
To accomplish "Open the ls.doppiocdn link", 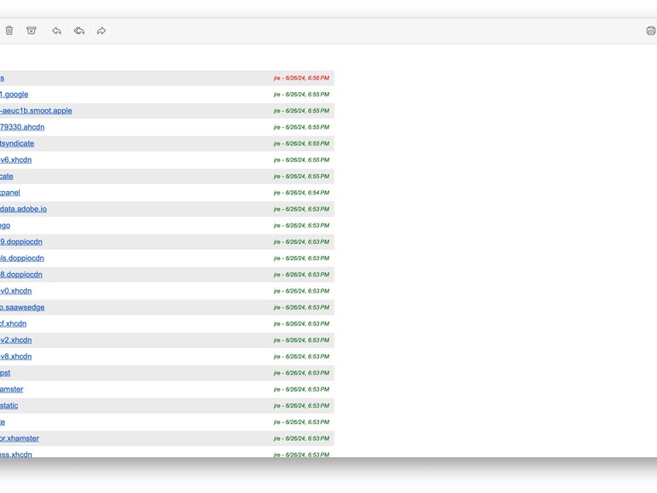I will pyautogui.click(x=22, y=258).
